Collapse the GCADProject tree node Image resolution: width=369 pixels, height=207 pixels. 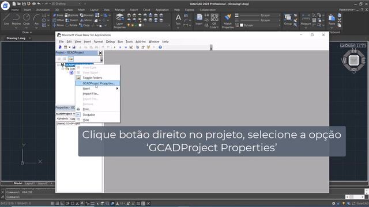click(x=58, y=65)
